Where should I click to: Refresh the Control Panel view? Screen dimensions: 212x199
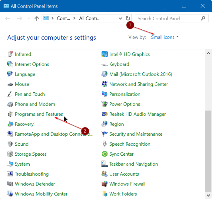point(128,18)
